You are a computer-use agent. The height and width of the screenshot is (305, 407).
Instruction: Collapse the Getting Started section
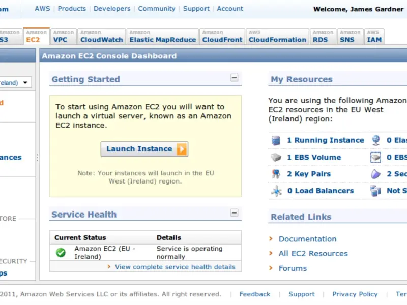pos(234,78)
